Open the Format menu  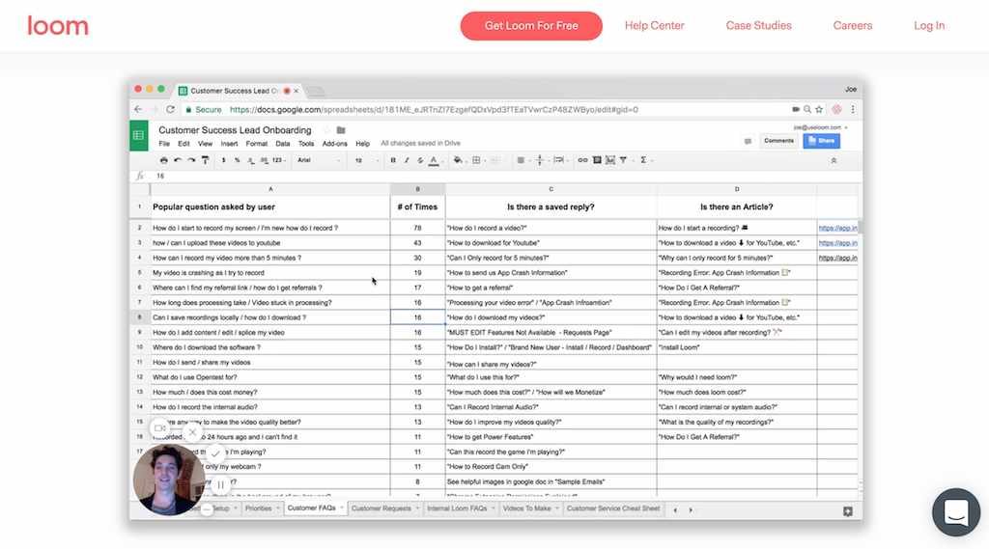(x=257, y=144)
